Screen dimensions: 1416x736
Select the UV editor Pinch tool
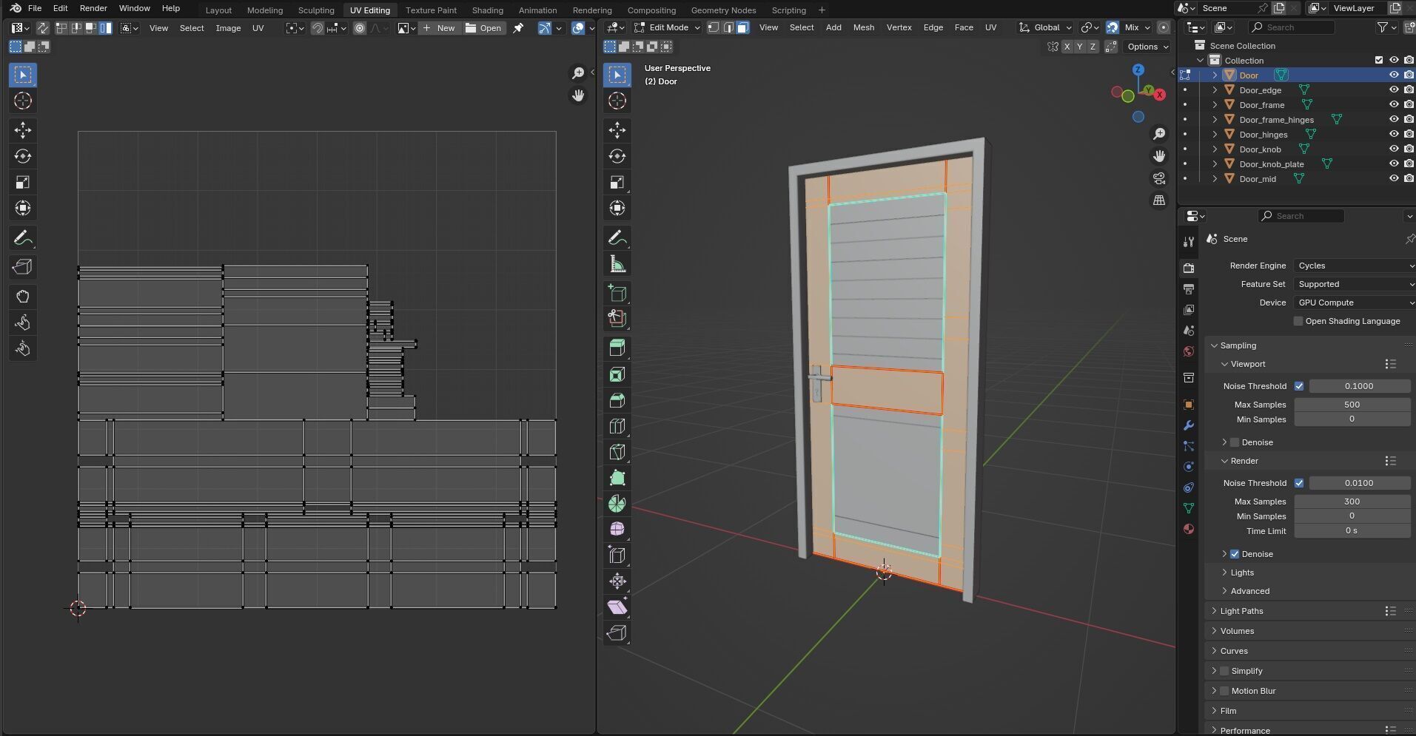click(x=23, y=348)
